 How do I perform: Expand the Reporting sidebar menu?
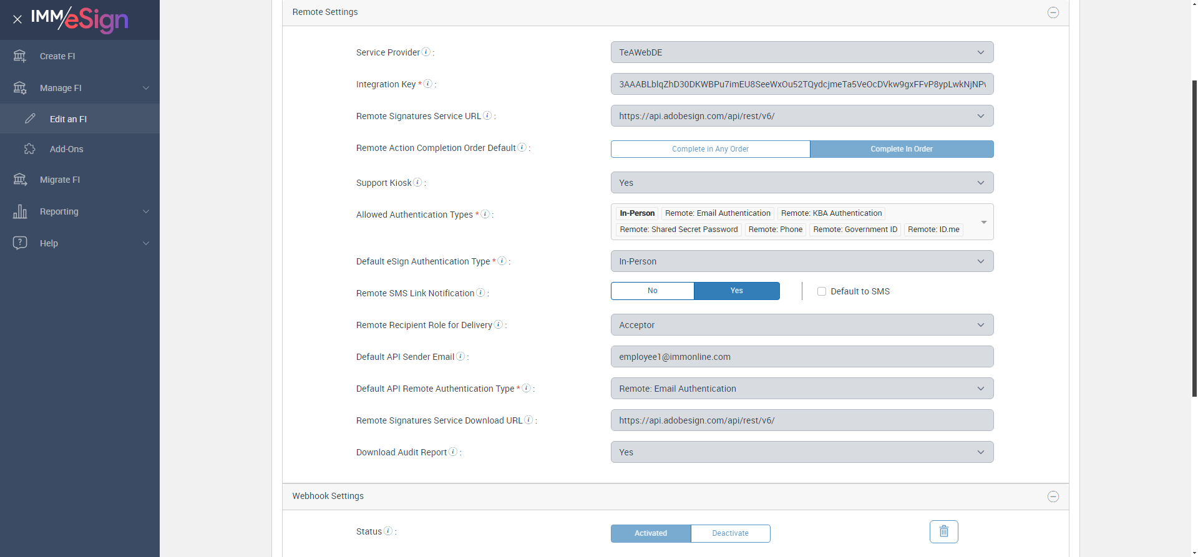tap(80, 211)
